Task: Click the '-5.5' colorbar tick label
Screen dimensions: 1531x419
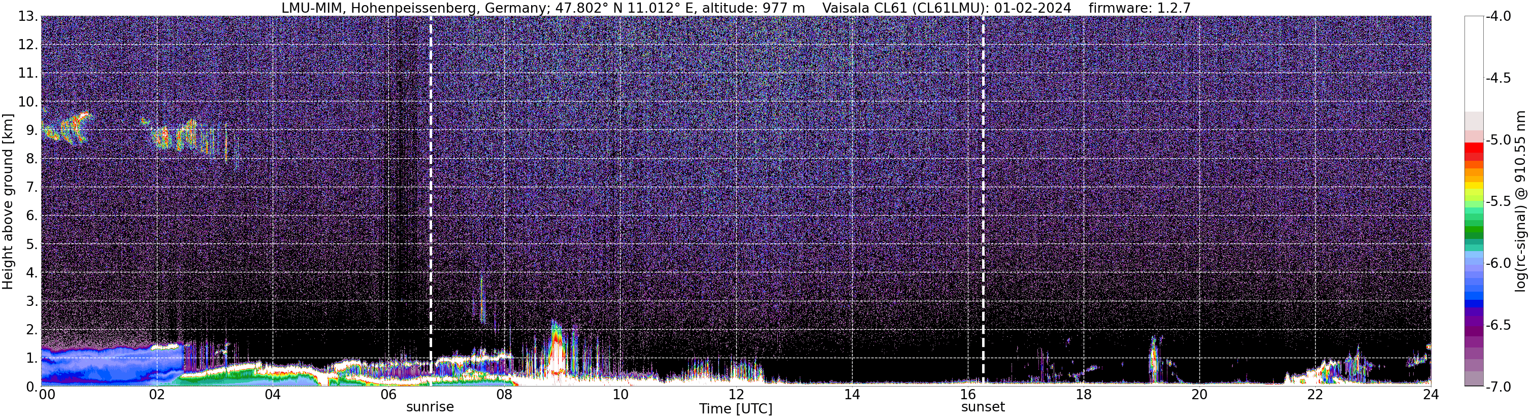Action: pos(1499,202)
